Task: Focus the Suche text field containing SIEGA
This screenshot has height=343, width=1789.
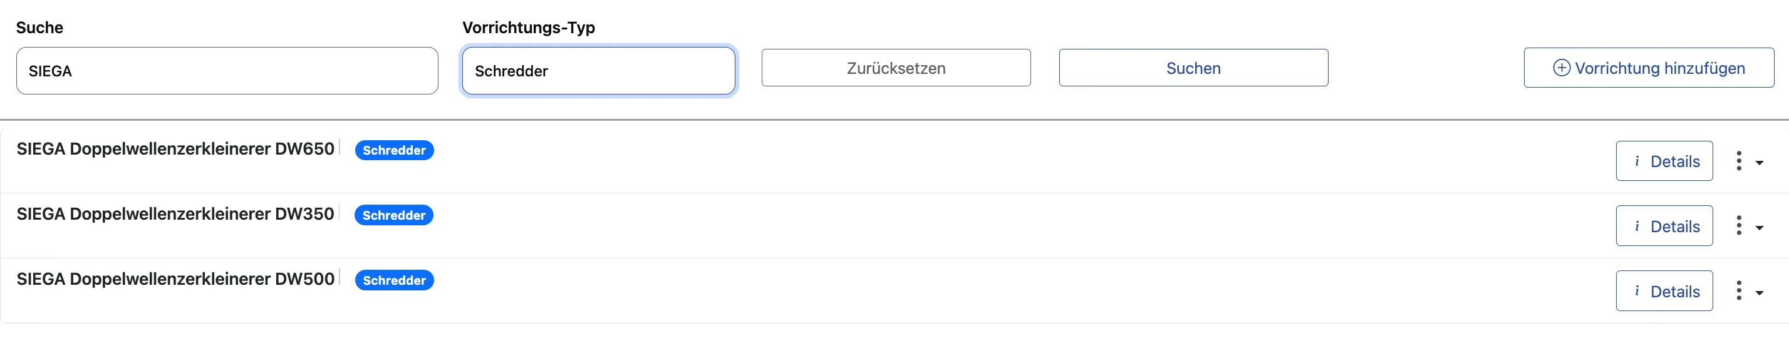Action: (x=227, y=71)
